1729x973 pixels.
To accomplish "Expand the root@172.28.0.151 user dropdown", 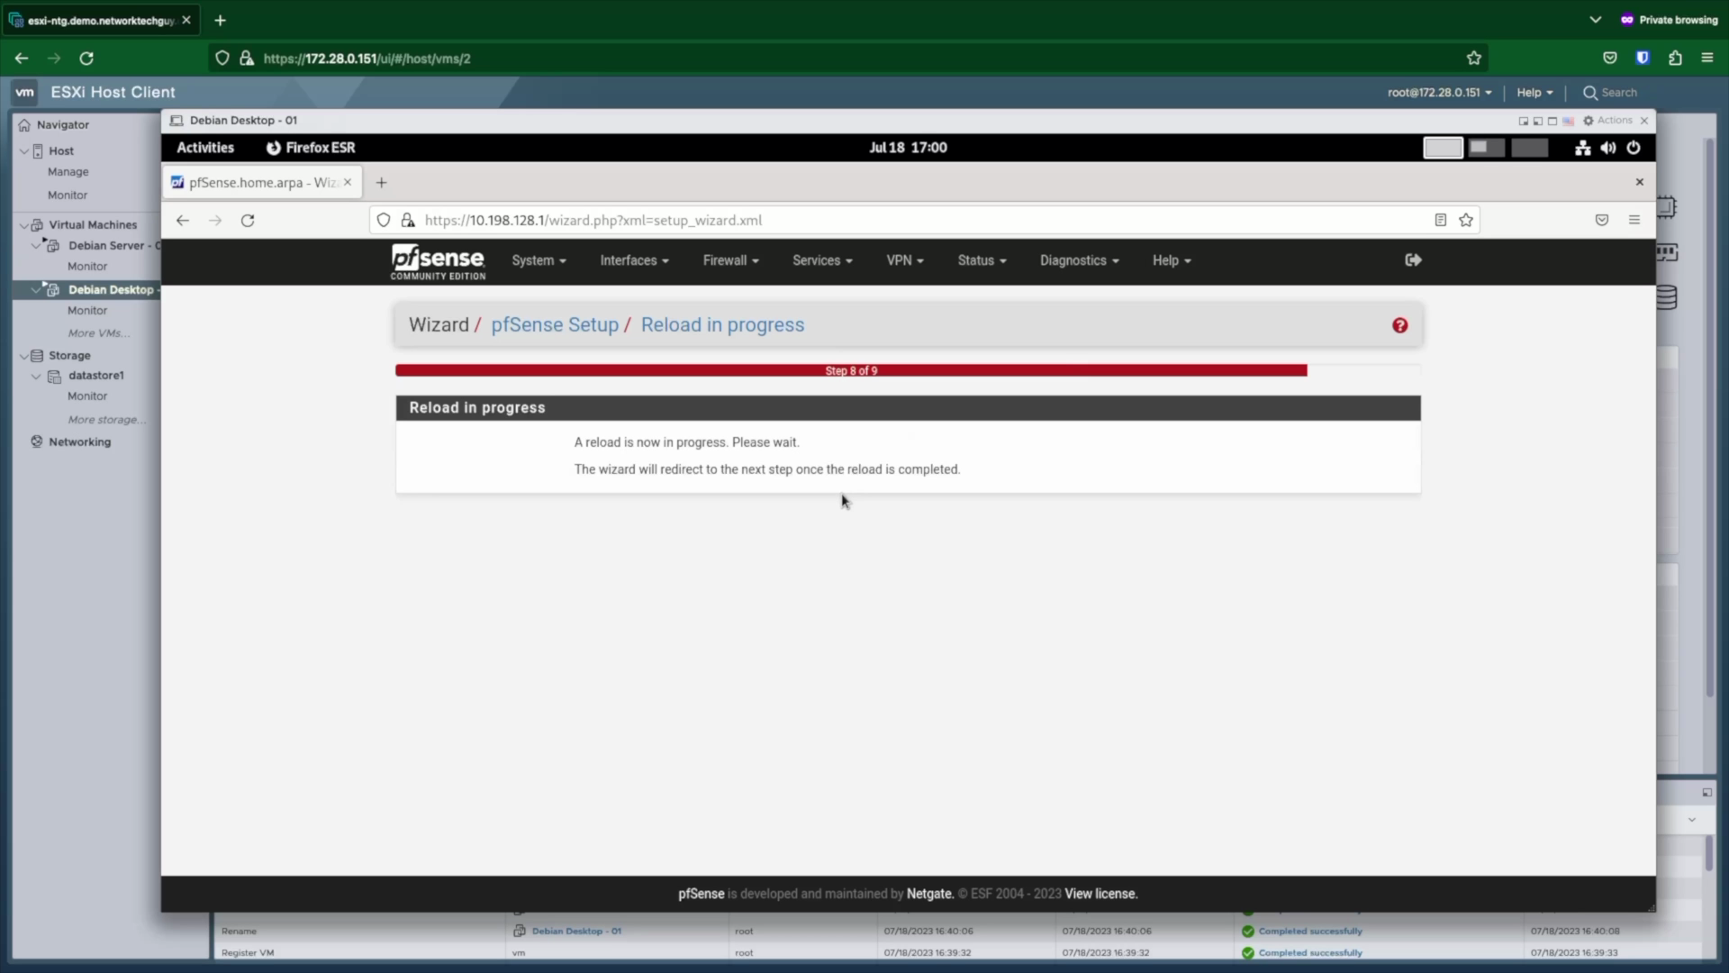I will (x=1439, y=93).
